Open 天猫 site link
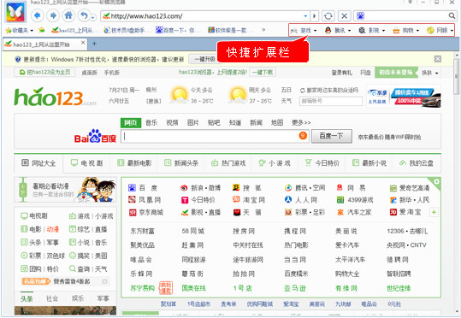Image resolution: width=461 pixels, height=318 pixels. [x=247, y=212]
